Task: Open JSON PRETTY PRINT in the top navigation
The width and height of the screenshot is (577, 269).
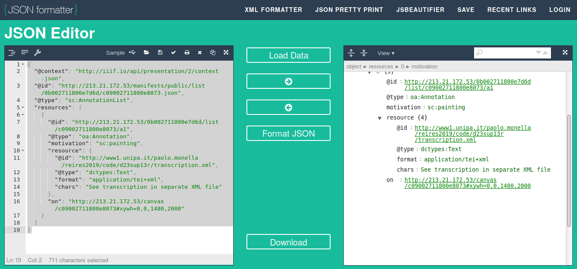Action: [349, 10]
